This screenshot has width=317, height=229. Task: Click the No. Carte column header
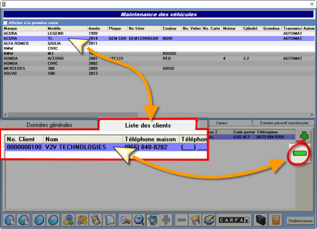(212, 28)
